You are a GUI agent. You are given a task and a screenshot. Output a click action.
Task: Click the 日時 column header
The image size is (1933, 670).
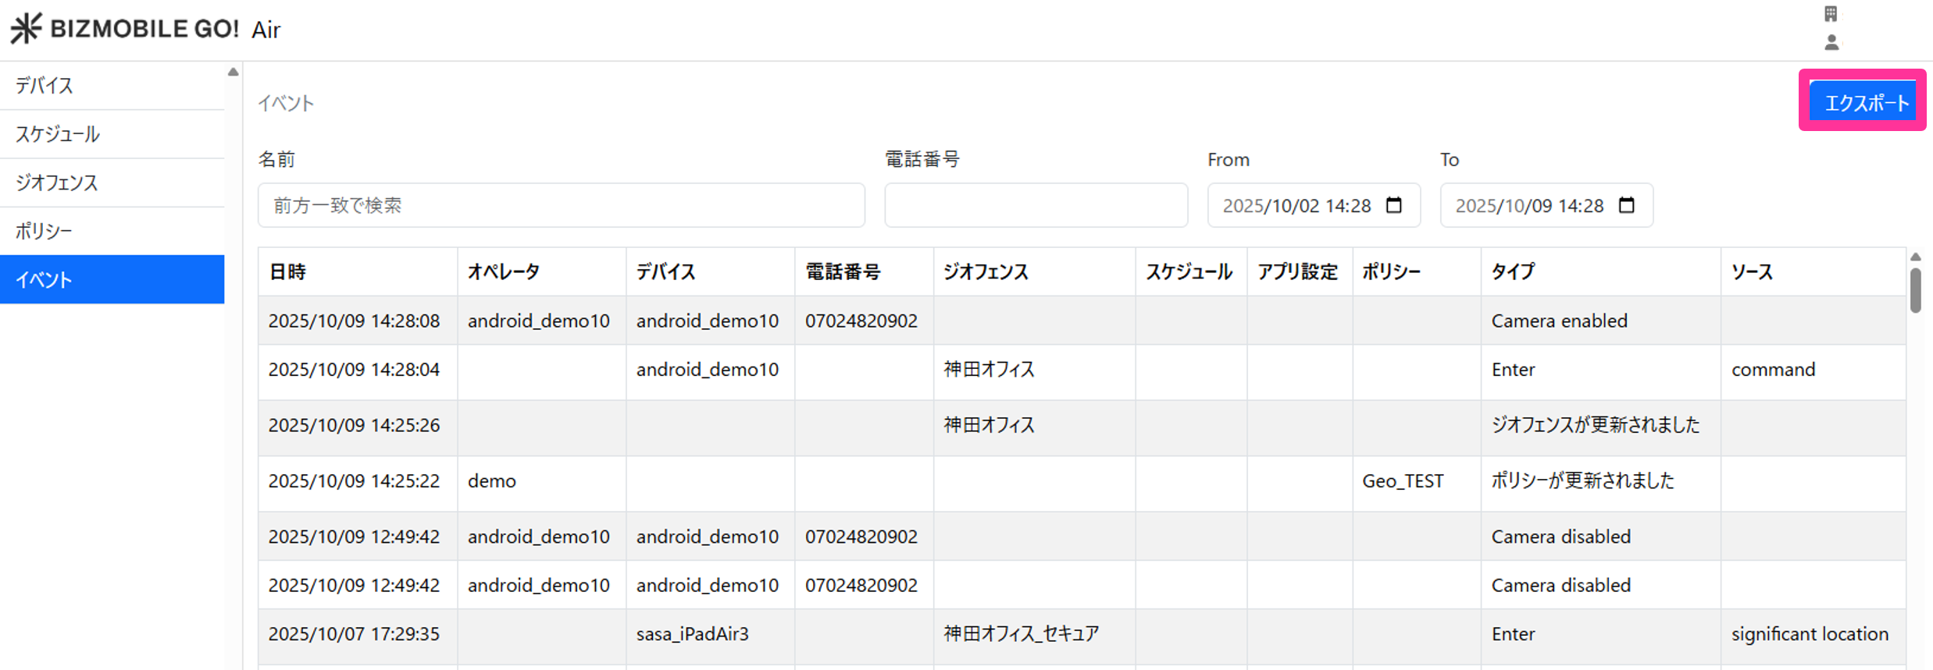(x=287, y=272)
